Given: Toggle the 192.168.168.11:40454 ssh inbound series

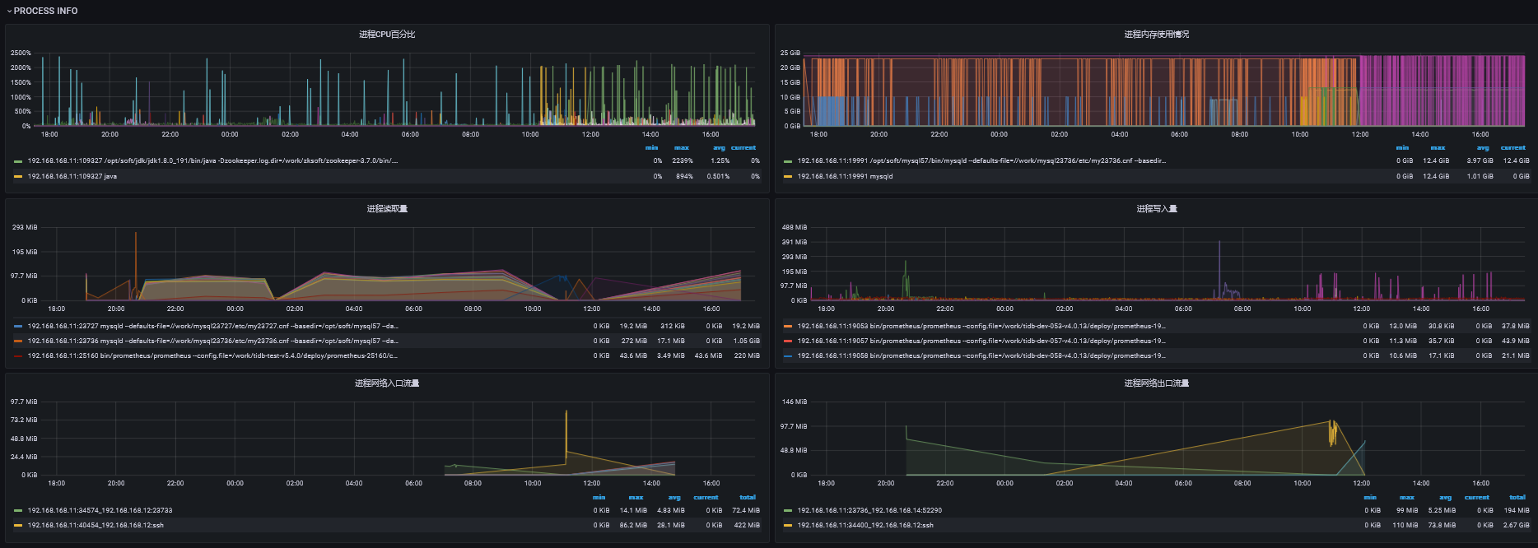Looking at the screenshot, I should (96, 525).
